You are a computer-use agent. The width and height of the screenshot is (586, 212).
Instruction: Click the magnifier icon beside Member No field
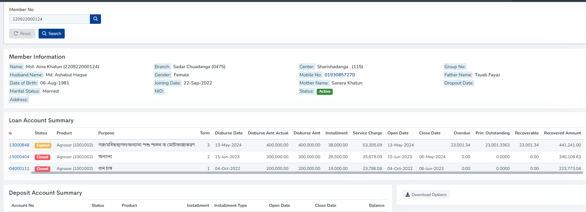click(95, 19)
